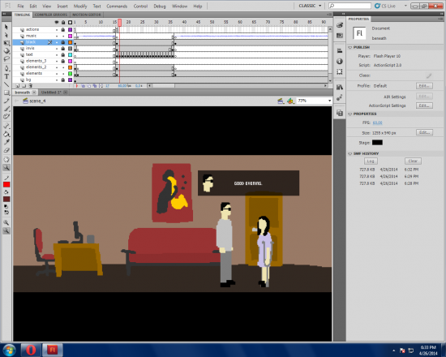Lock the music layer

[63, 36]
